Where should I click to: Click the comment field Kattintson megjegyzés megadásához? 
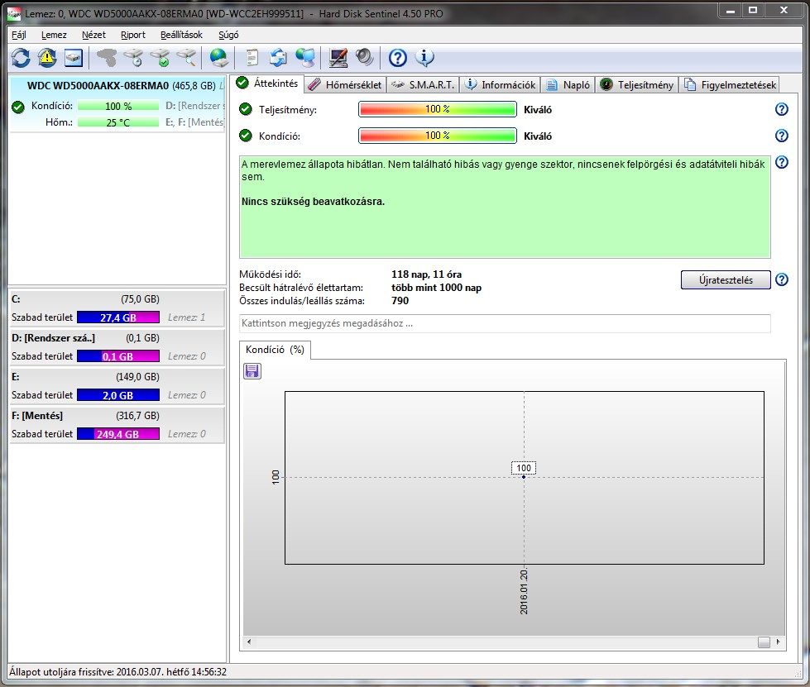click(505, 323)
